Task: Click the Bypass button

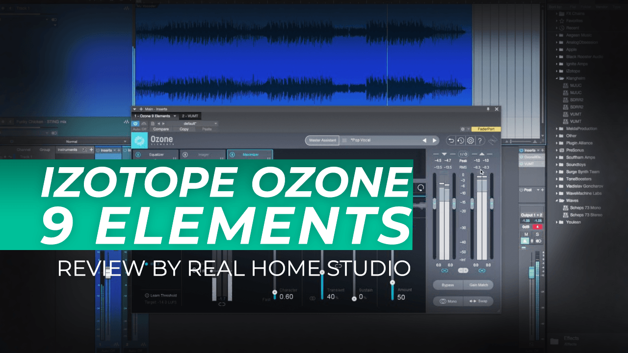Action: coord(447,285)
